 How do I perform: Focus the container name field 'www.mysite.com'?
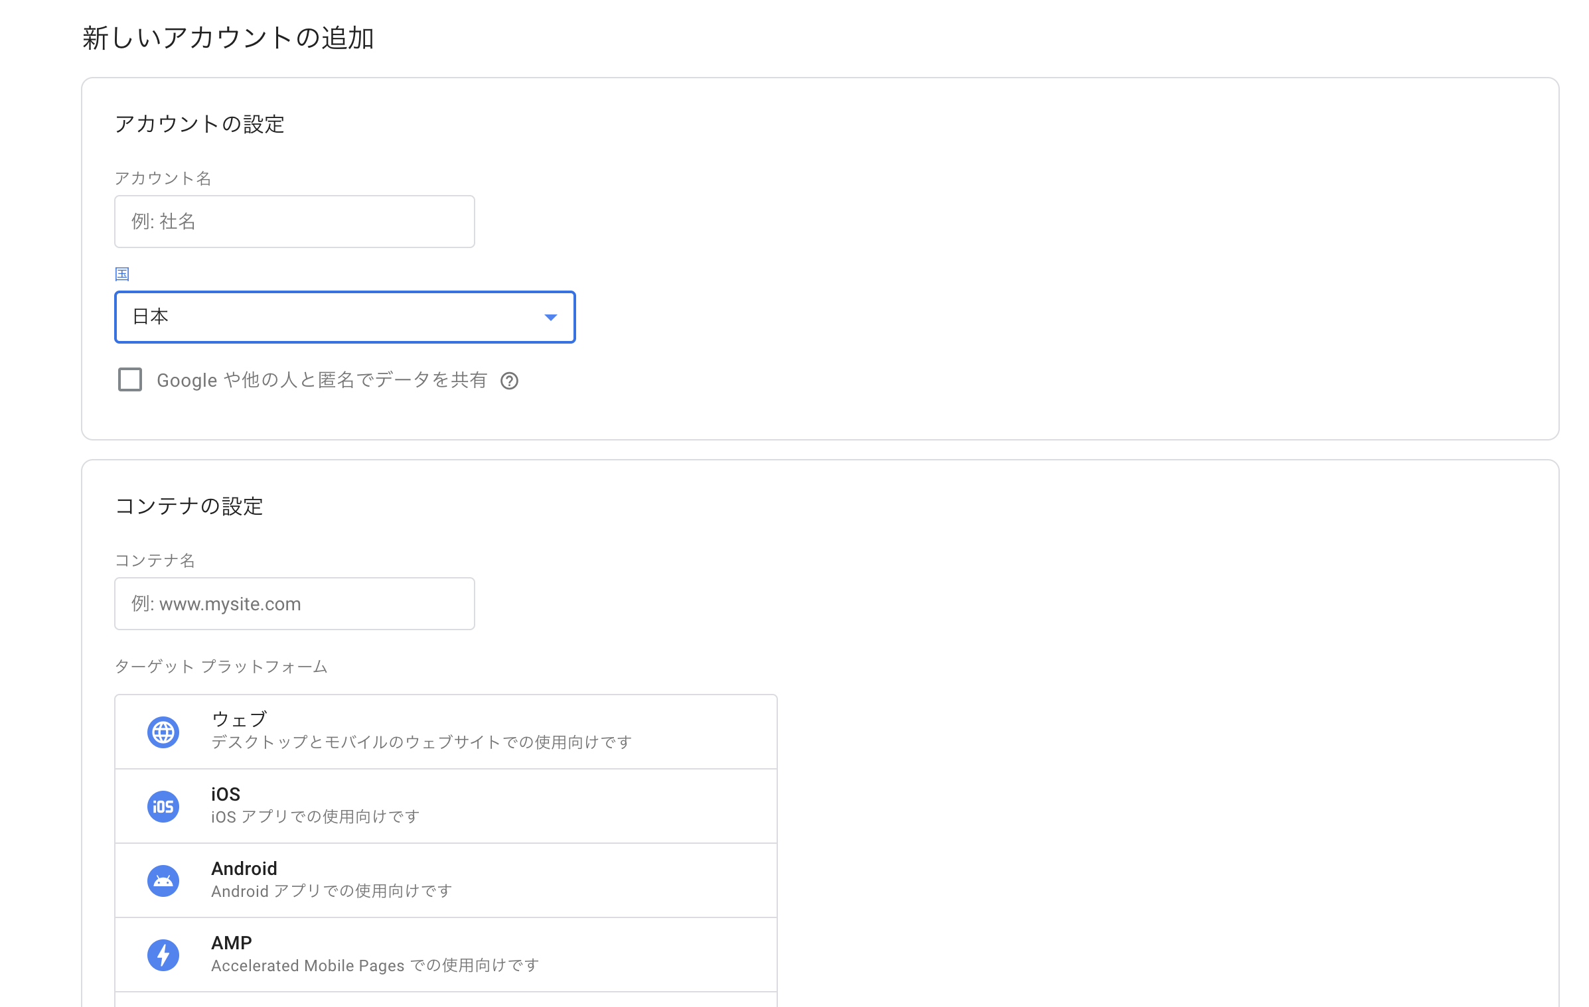(x=294, y=604)
